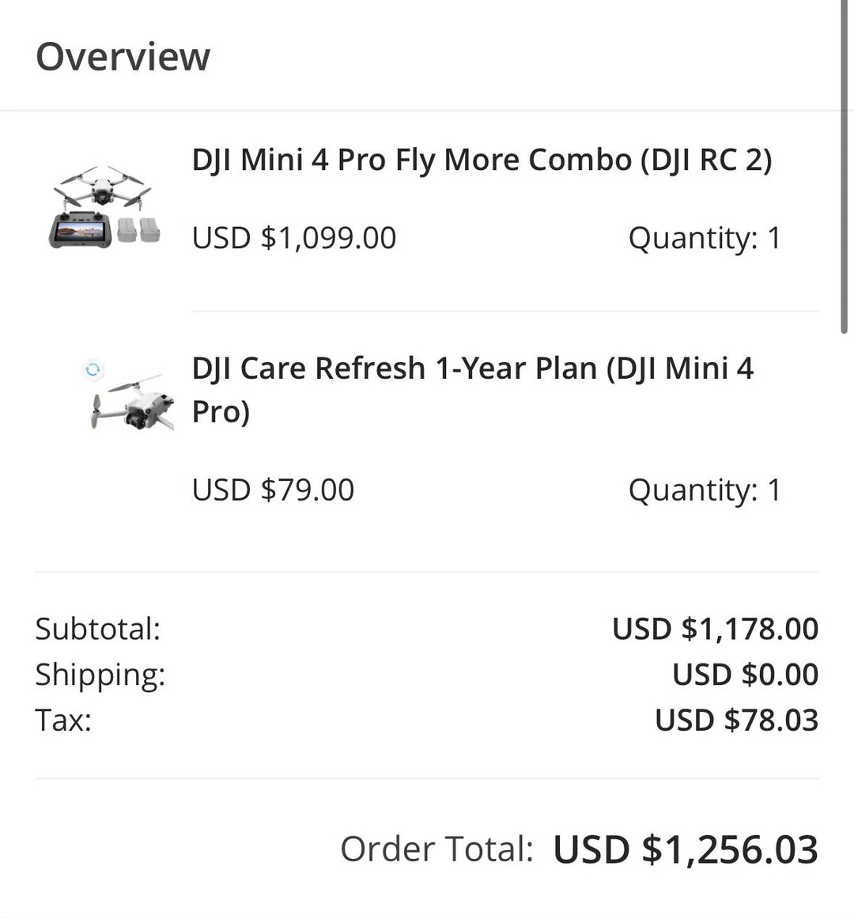Select the USD $1,099.00 price text
This screenshot has height=919, width=854.
pyautogui.click(x=294, y=238)
